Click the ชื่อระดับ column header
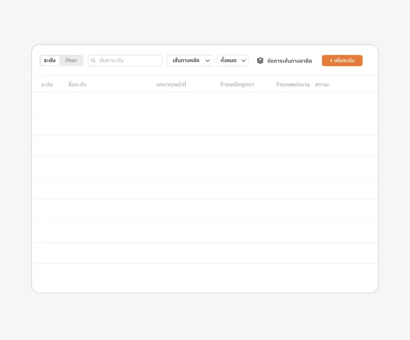410x340 pixels. [78, 84]
